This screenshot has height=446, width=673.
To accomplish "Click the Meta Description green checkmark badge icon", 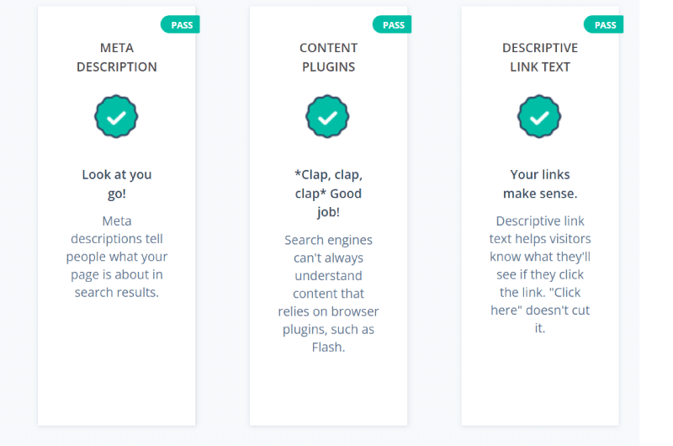I will [x=116, y=117].
